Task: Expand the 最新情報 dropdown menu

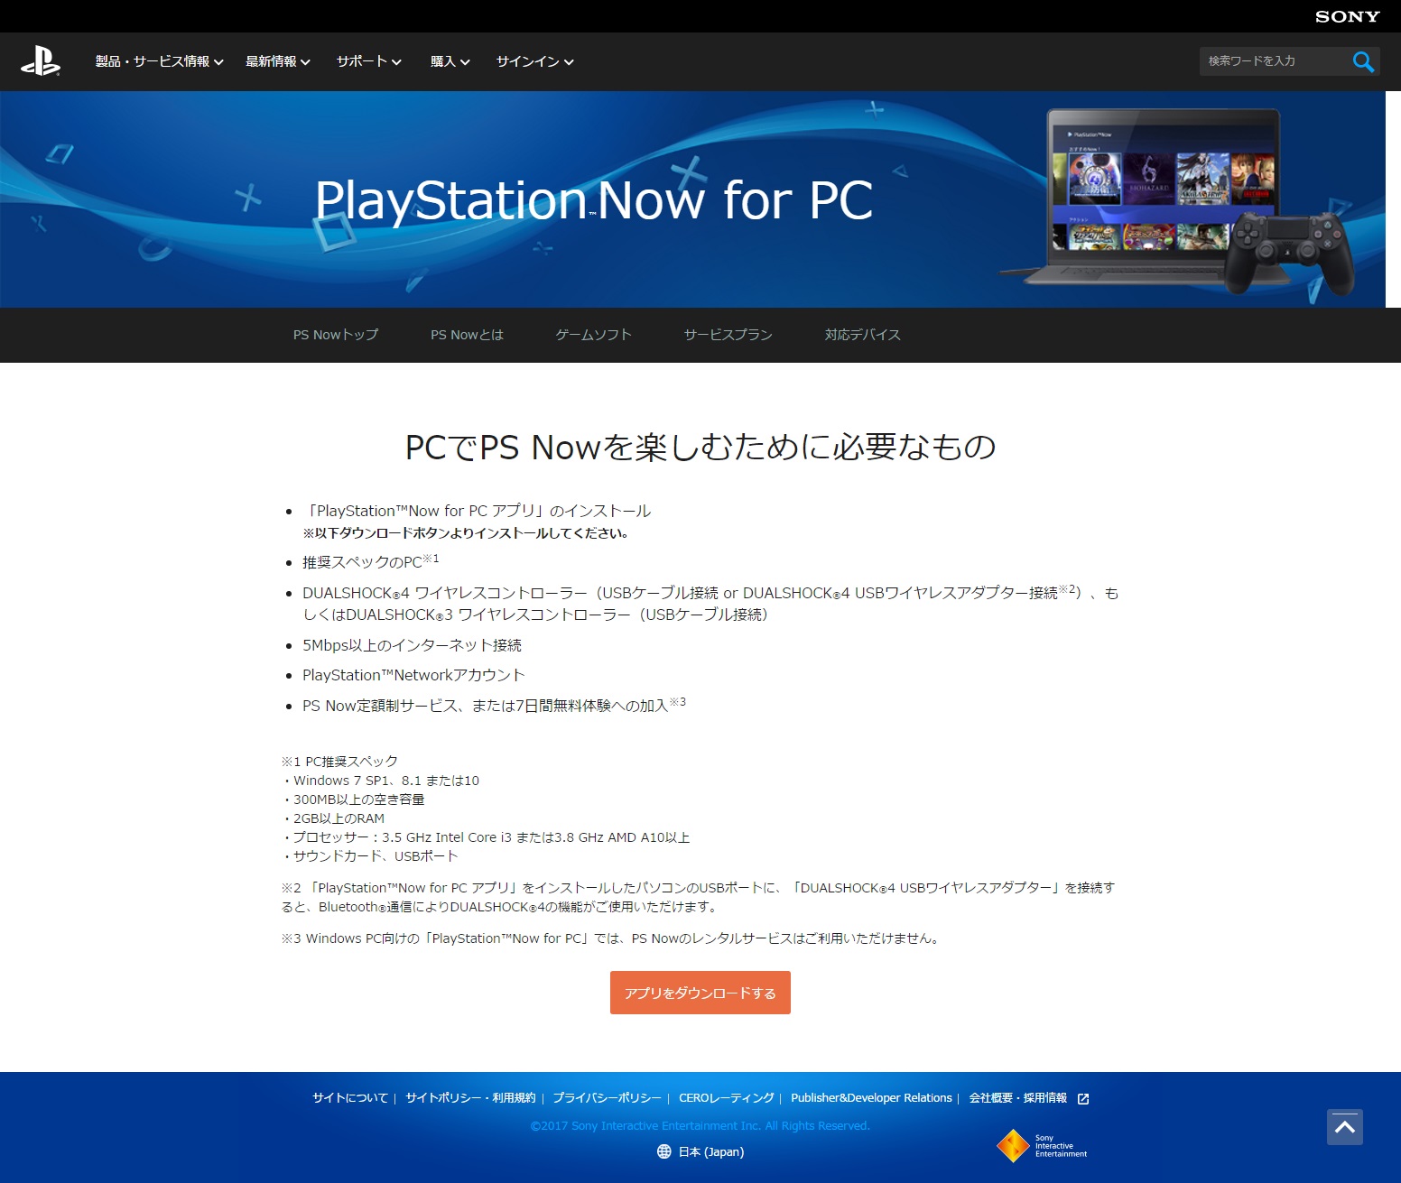Action: tap(278, 61)
